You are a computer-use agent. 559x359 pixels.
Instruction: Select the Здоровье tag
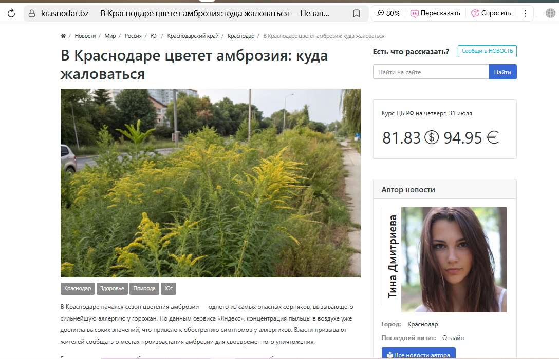tap(112, 288)
